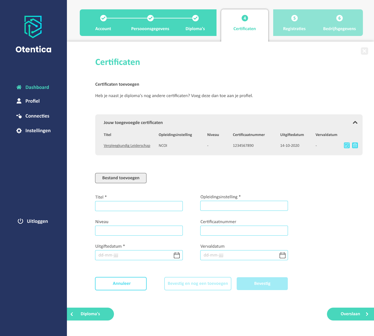The width and height of the screenshot is (374, 336).
Task: Open the Dashboard menu item
Action: [33, 87]
